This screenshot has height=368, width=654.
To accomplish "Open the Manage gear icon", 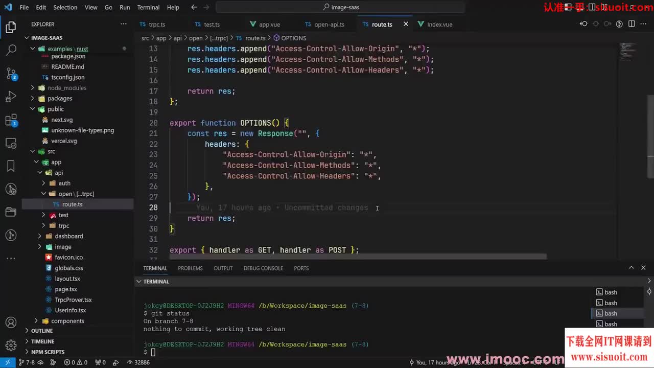I will (11, 346).
